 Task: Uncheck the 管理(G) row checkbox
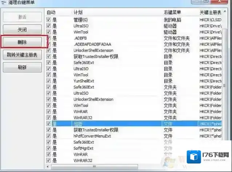pyautogui.click(x=48, y=20)
